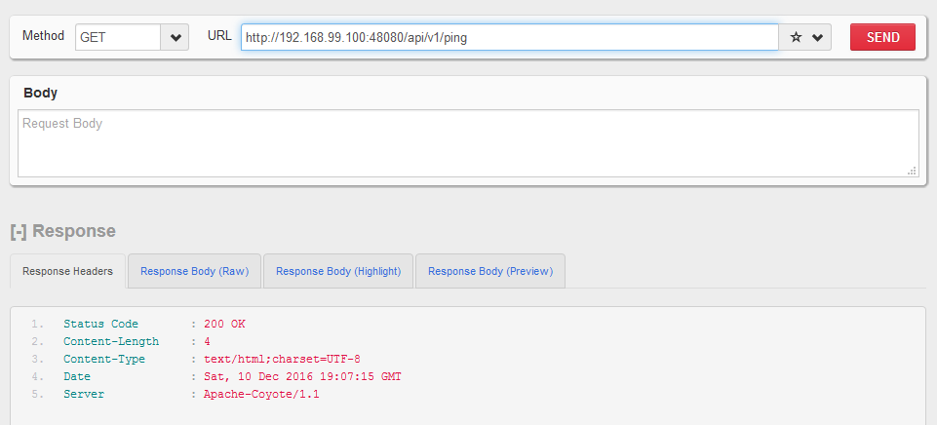Image resolution: width=937 pixels, height=425 pixels.
Task: Click the Content-Type header value
Action: click(x=282, y=359)
